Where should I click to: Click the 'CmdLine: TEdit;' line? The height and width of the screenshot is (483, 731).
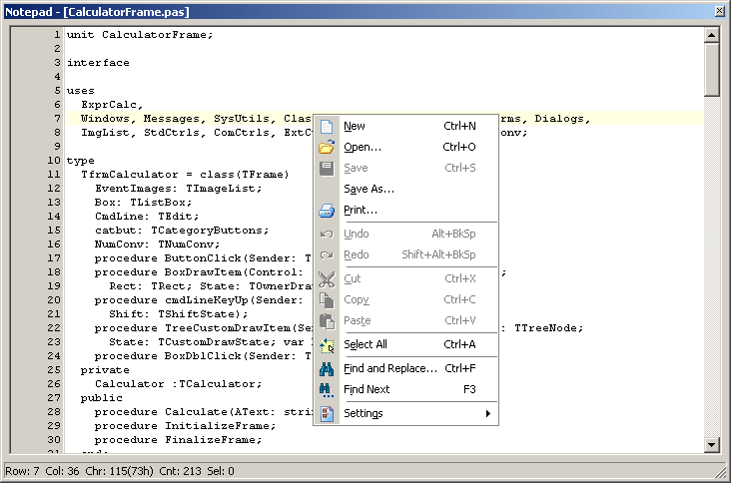[x=147, y=217]
